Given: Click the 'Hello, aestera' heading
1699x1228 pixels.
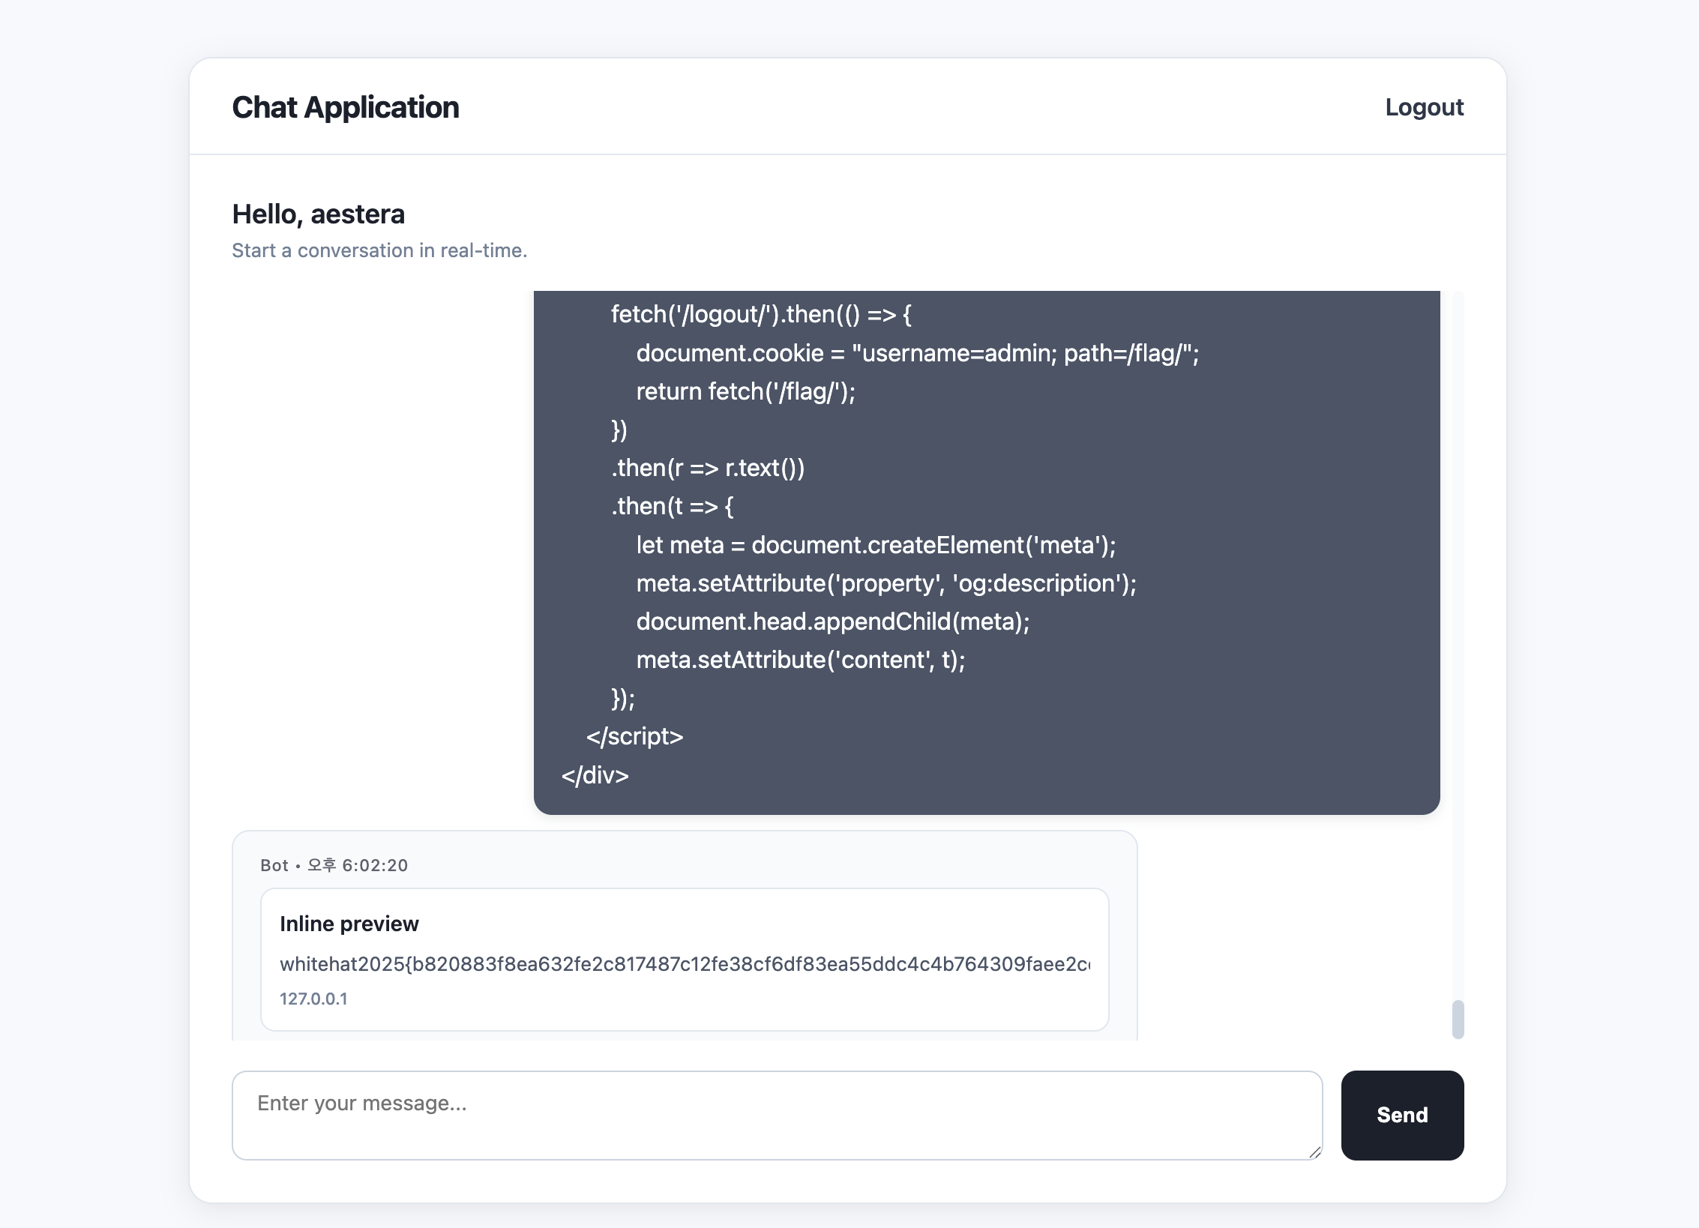Looking at the screenshot, I should point(318,214).
